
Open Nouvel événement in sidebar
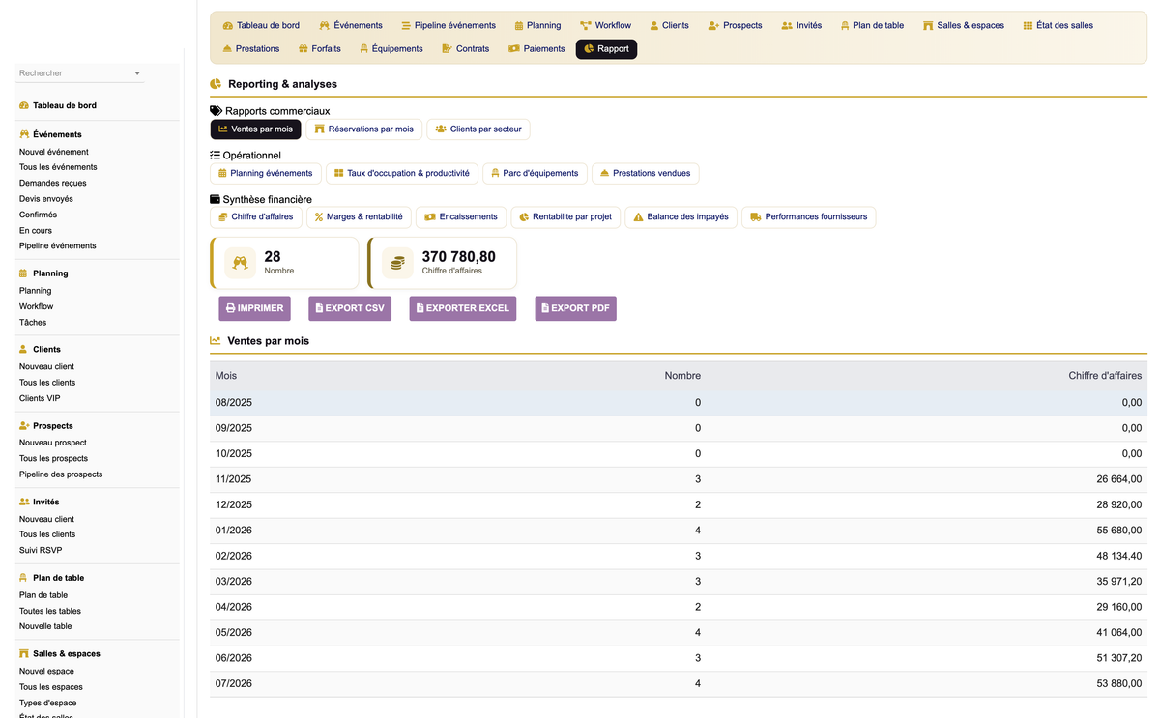point(54,152)
